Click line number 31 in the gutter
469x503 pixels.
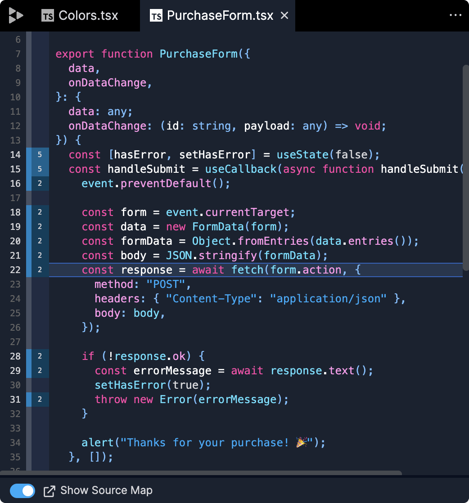(x=15, y=400)
